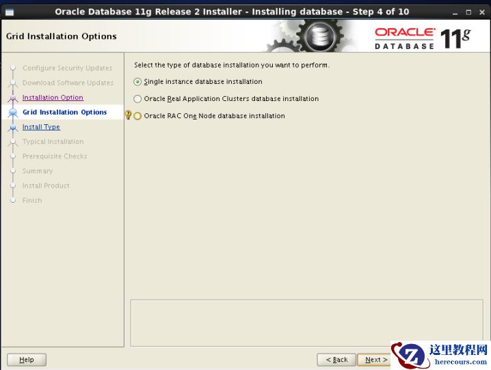Click the window menu icon in title bar
This screenshot has height=370, width=491.
[10, 12]
